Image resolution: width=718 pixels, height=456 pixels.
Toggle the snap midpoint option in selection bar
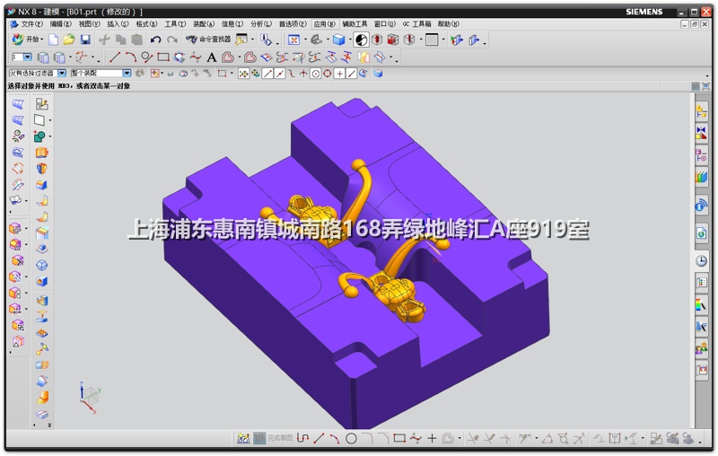[x=279, y=73]
